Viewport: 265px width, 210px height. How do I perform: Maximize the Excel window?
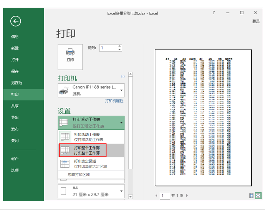242,13
